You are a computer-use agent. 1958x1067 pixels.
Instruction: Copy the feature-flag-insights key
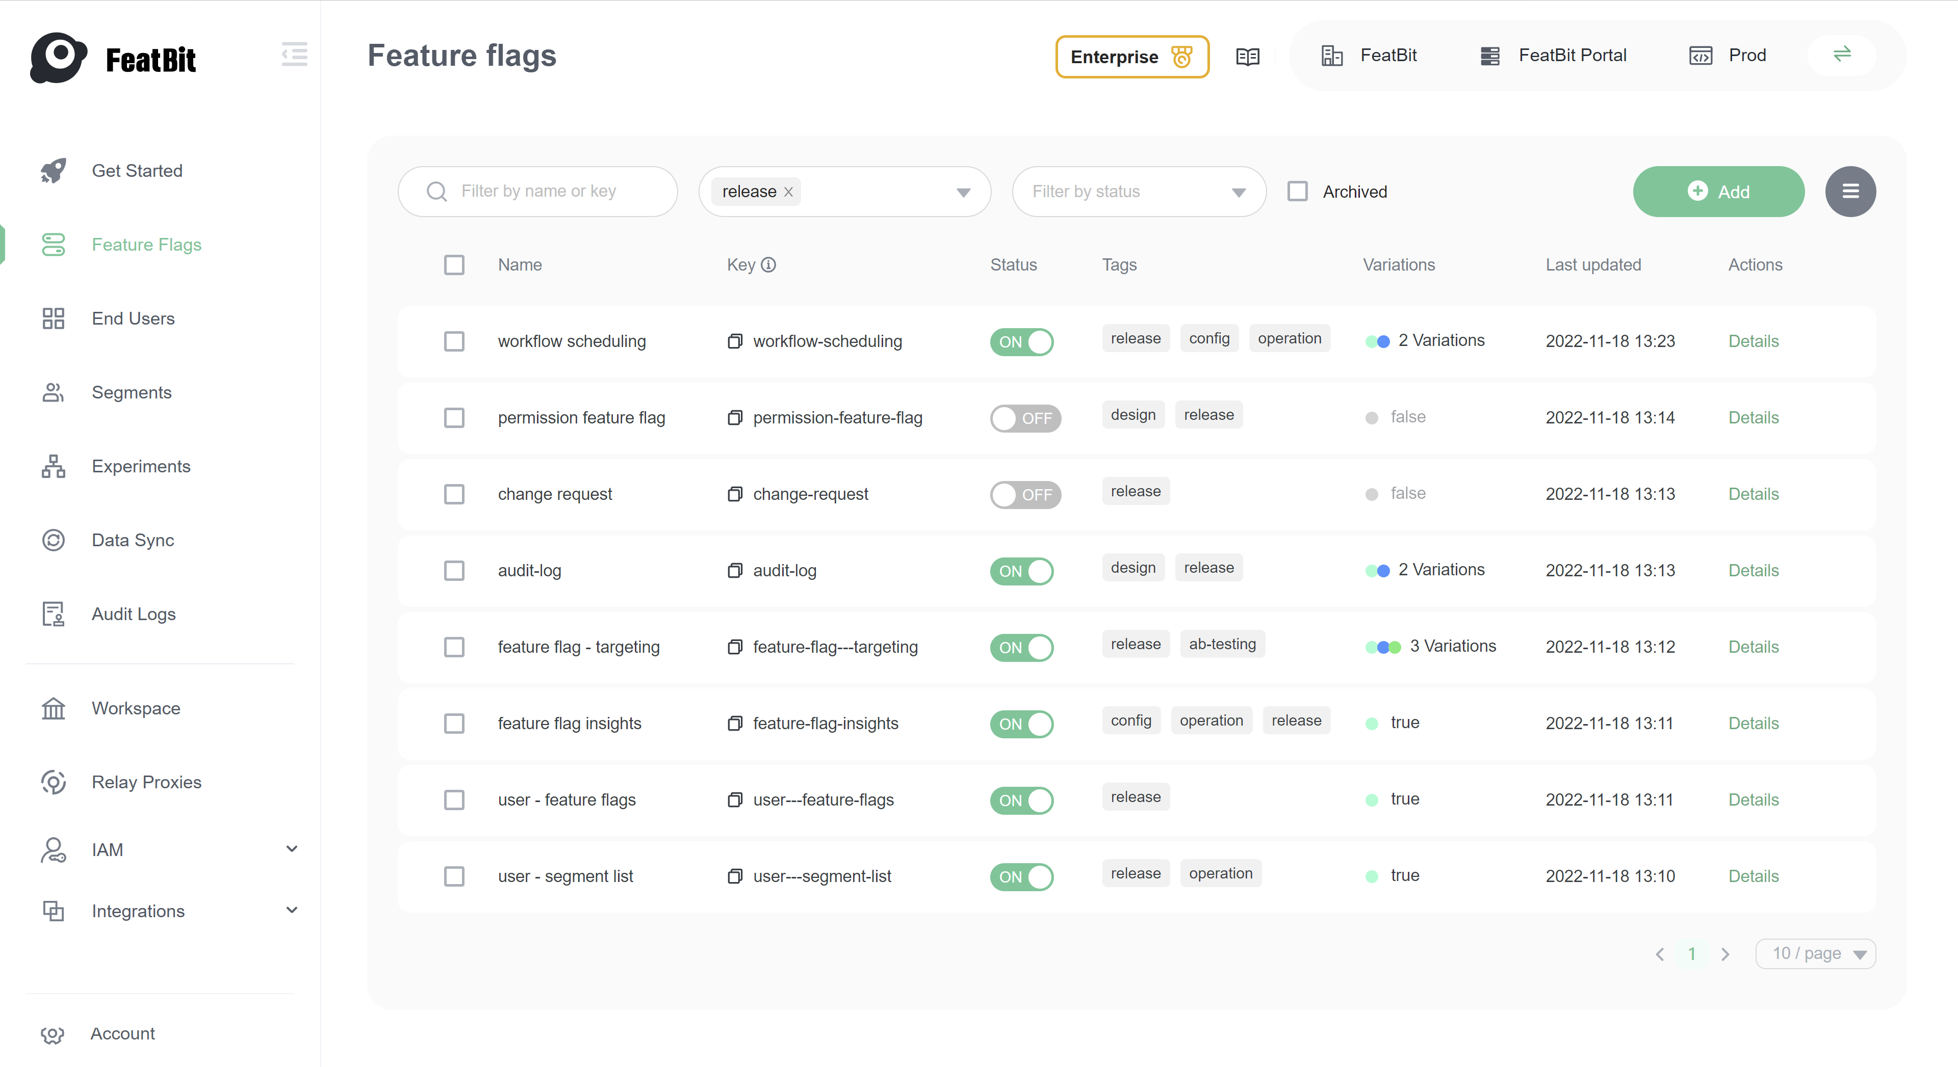click(x=734, y=723)
